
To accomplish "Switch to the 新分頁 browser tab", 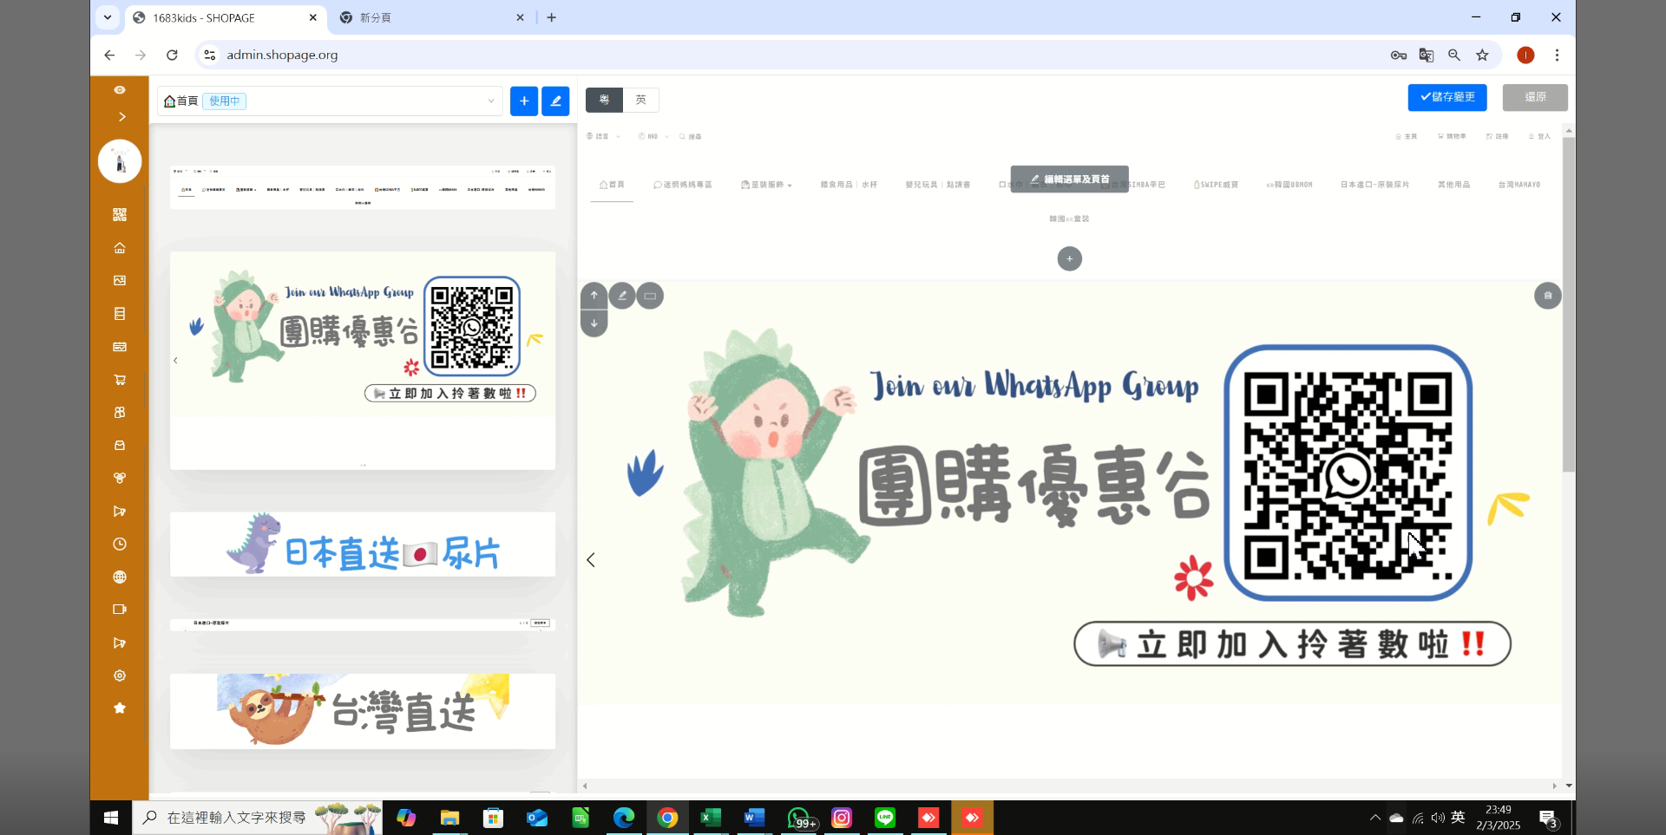I will point(432,17).
